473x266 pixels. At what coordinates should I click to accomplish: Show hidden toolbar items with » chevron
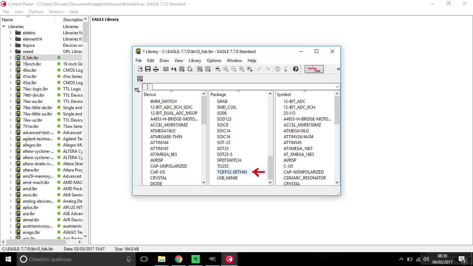pos(338,69)
